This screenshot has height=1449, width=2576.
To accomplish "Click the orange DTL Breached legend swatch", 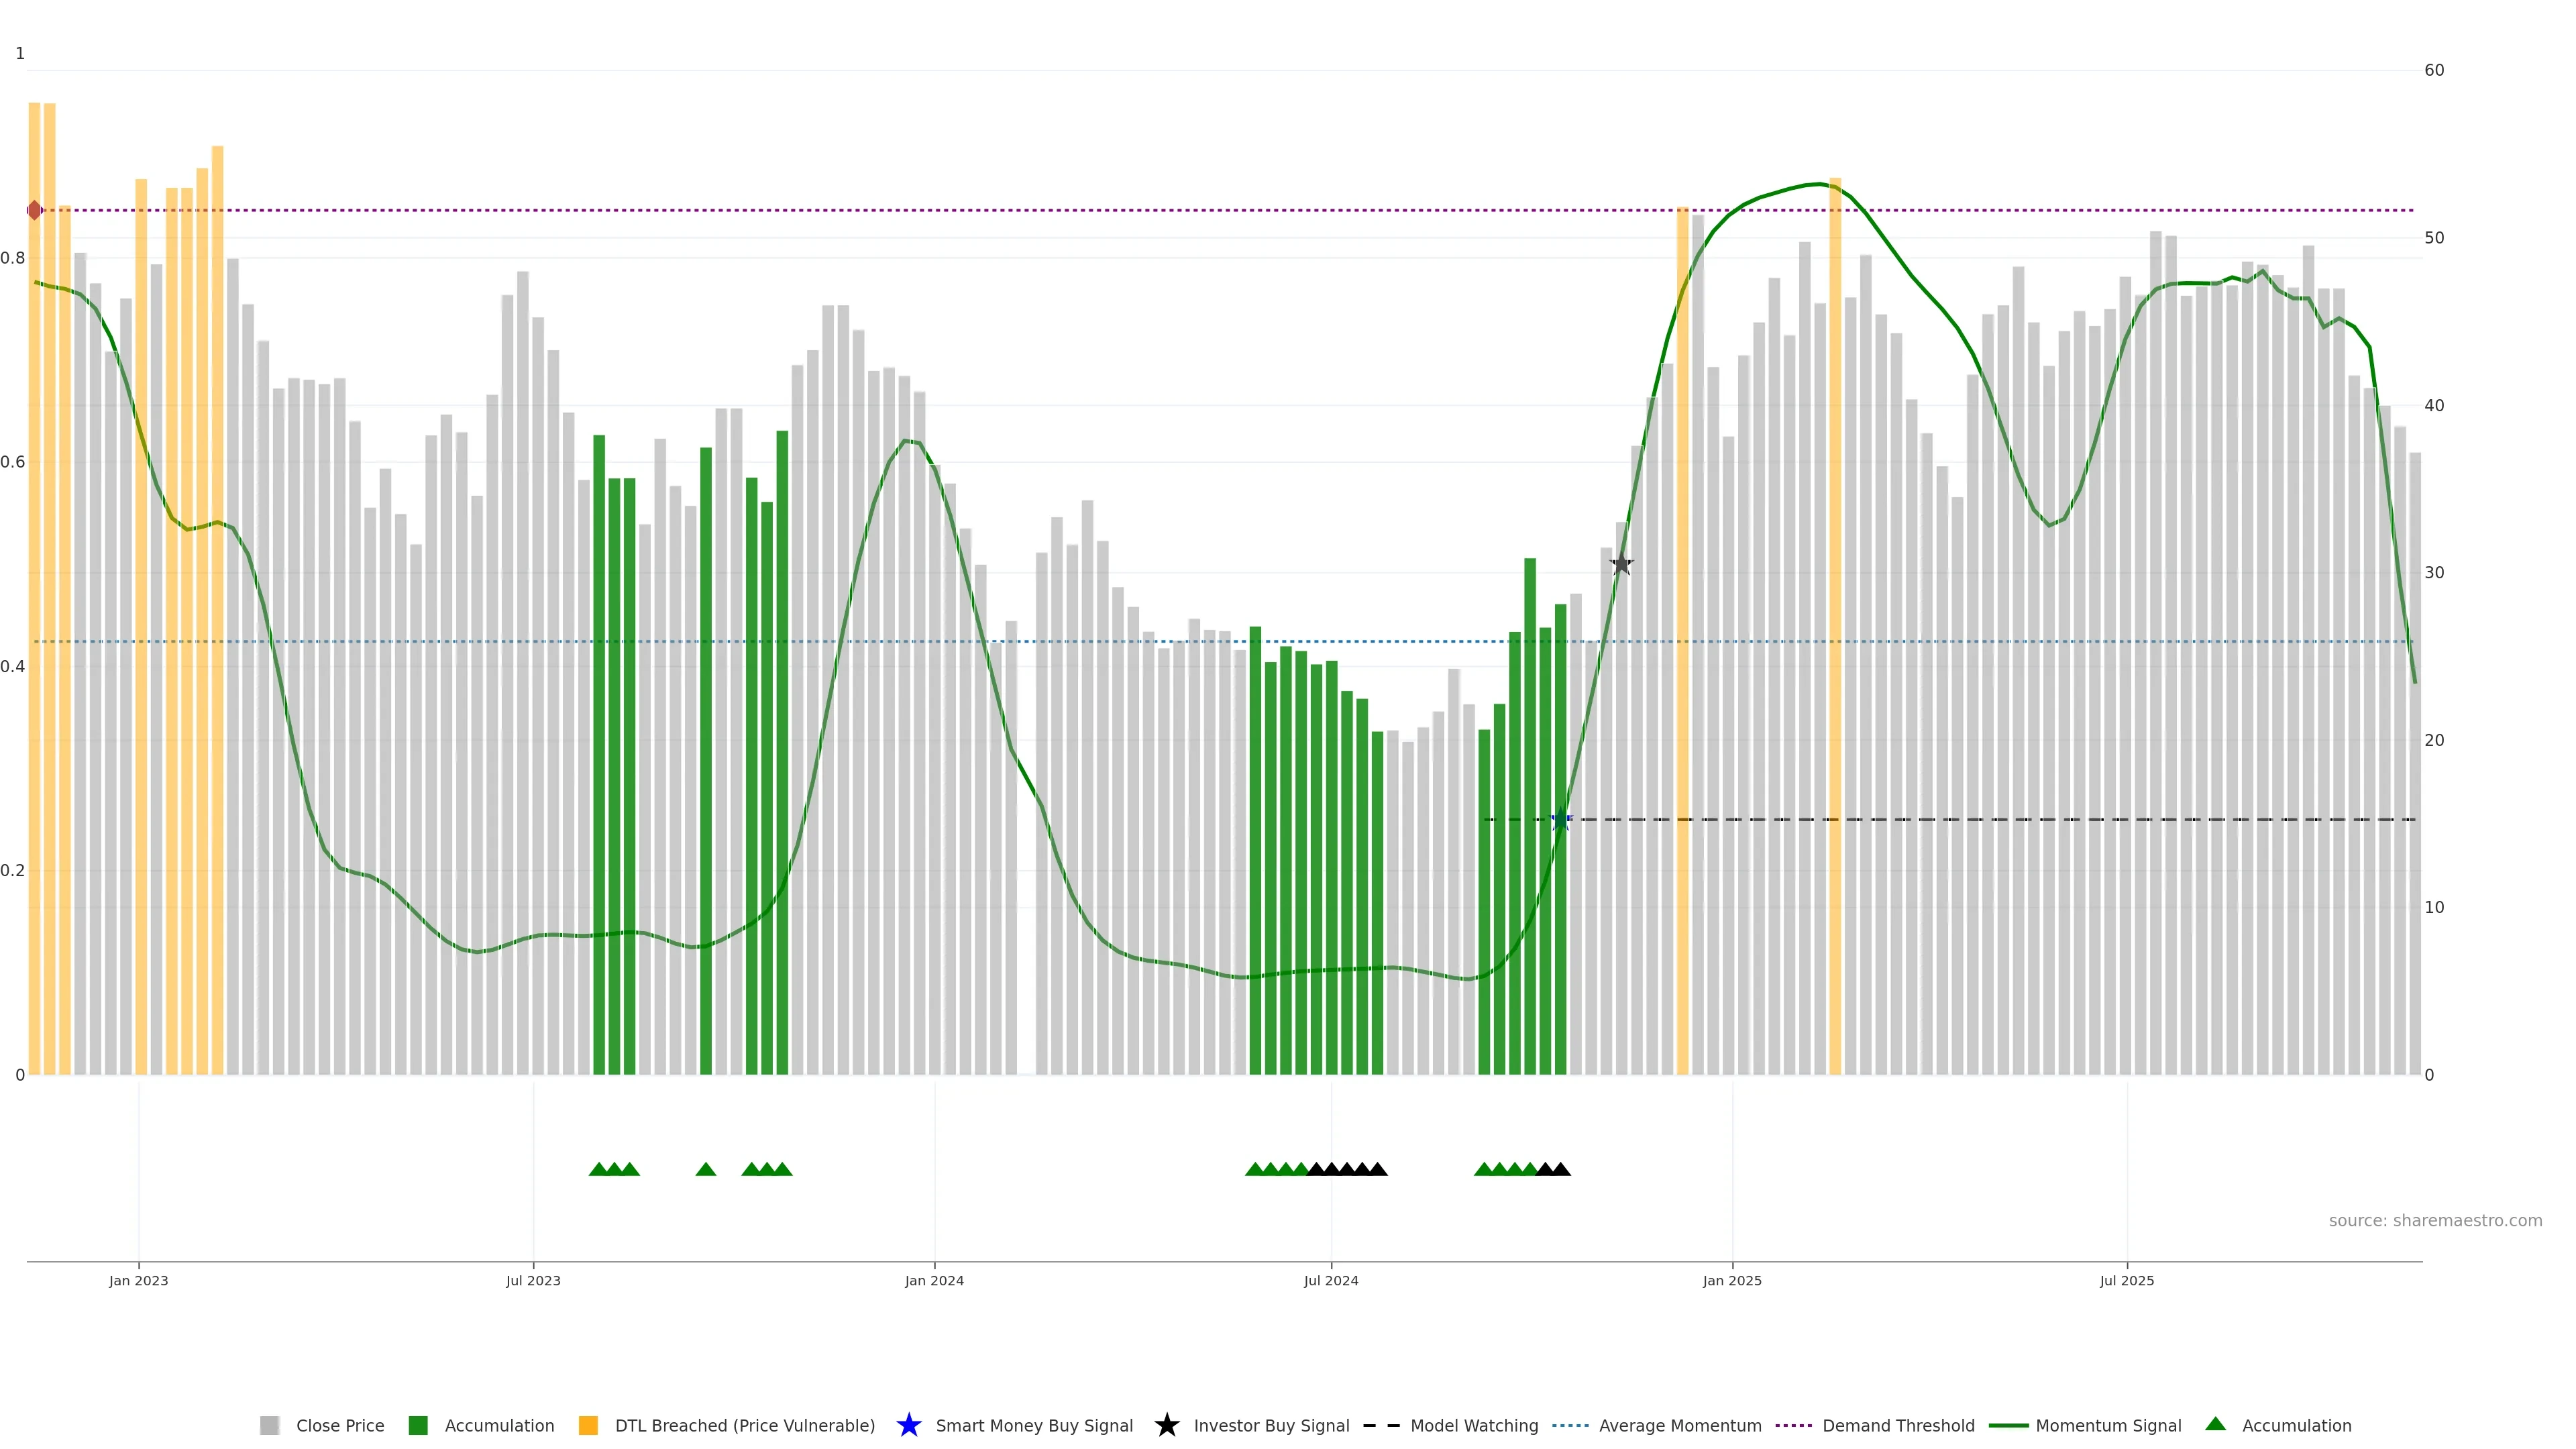I will [588, 1425].
